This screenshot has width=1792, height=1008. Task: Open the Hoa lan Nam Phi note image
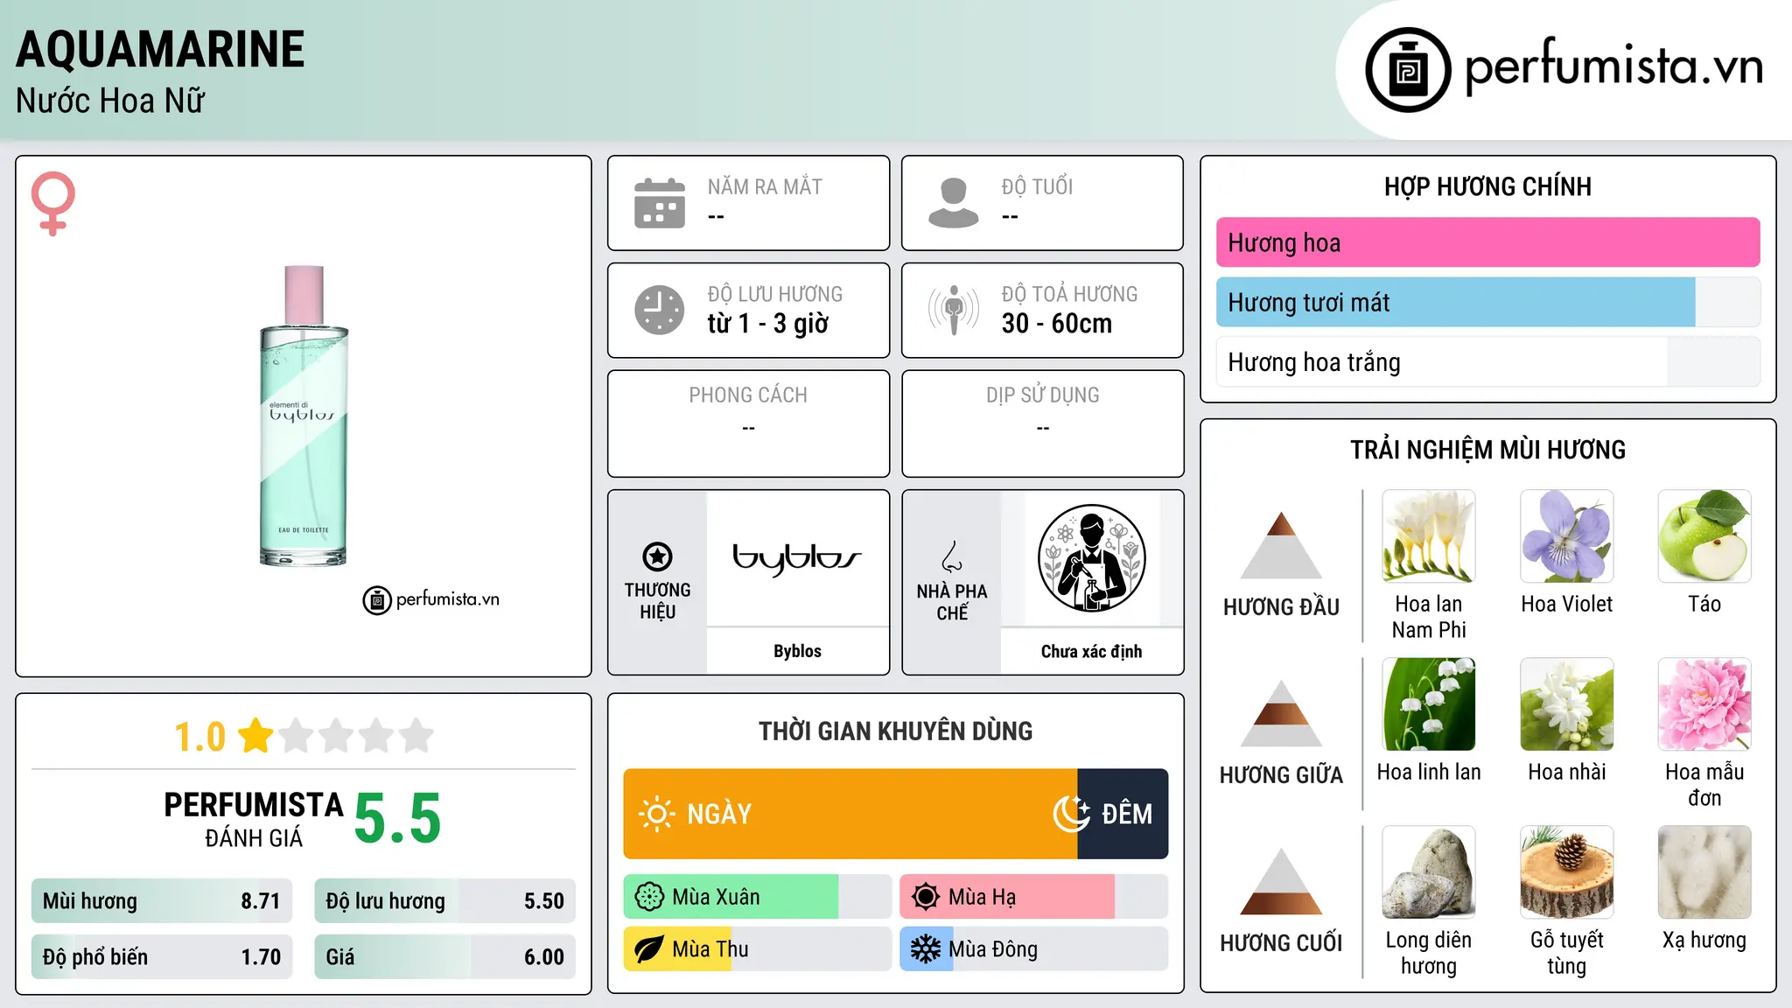point(1428,536)
